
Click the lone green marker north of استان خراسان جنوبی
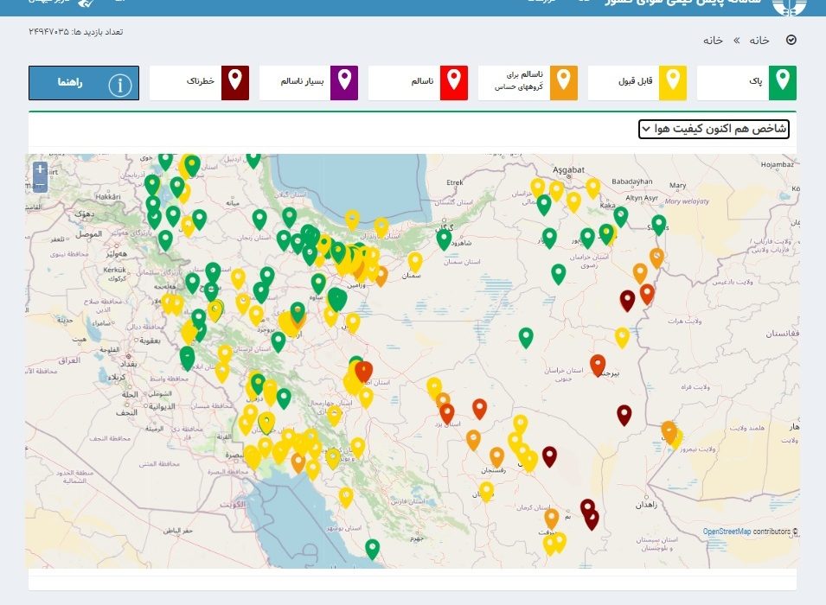[x=526, y=337]
